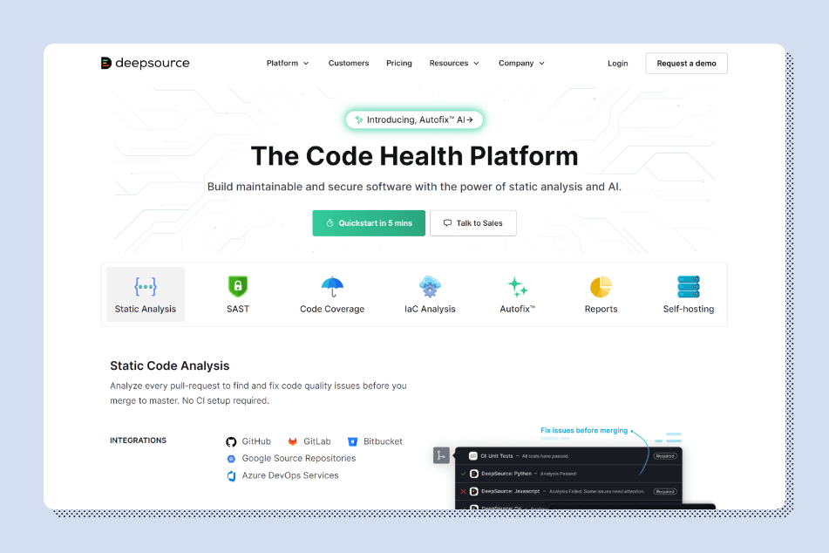Click the CI: Unit Tests row icon

[473, 455]
